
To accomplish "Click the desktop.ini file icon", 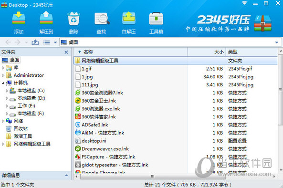I will 78,141.
